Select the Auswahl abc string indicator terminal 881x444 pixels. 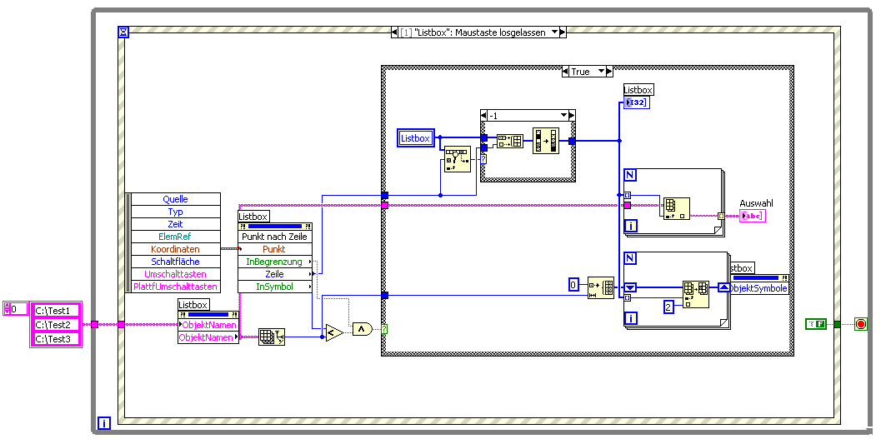click(x=753, y=216)
